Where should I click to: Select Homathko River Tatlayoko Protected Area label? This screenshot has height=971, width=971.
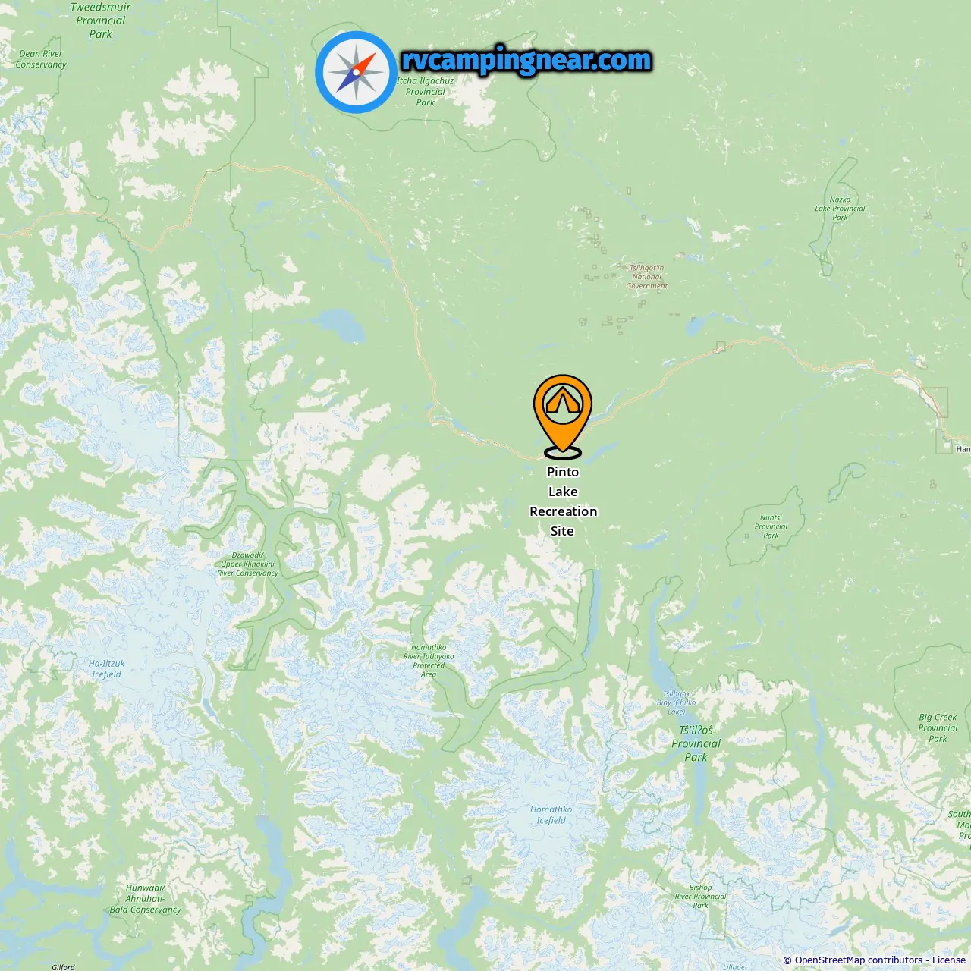pyautogui.click(x=429, y=661)
